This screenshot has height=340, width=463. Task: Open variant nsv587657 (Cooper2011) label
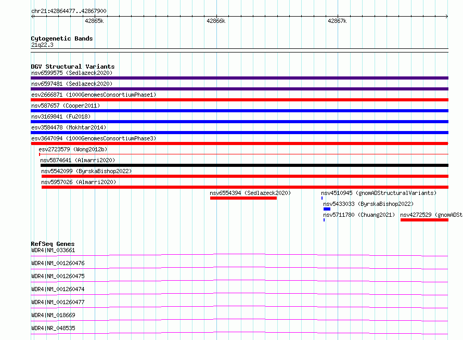[66, 106]
